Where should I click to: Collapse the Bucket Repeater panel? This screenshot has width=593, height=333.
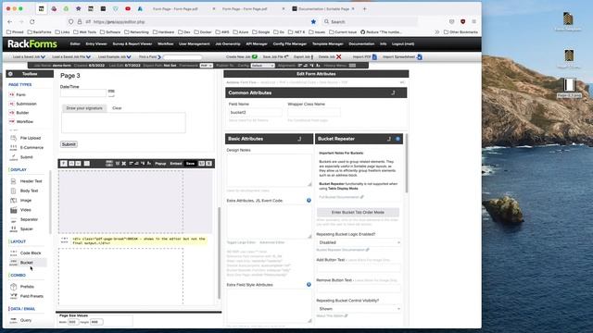tap(389, 139)
